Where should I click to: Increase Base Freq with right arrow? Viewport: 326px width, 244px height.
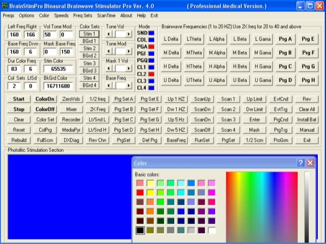coord(129,85)
